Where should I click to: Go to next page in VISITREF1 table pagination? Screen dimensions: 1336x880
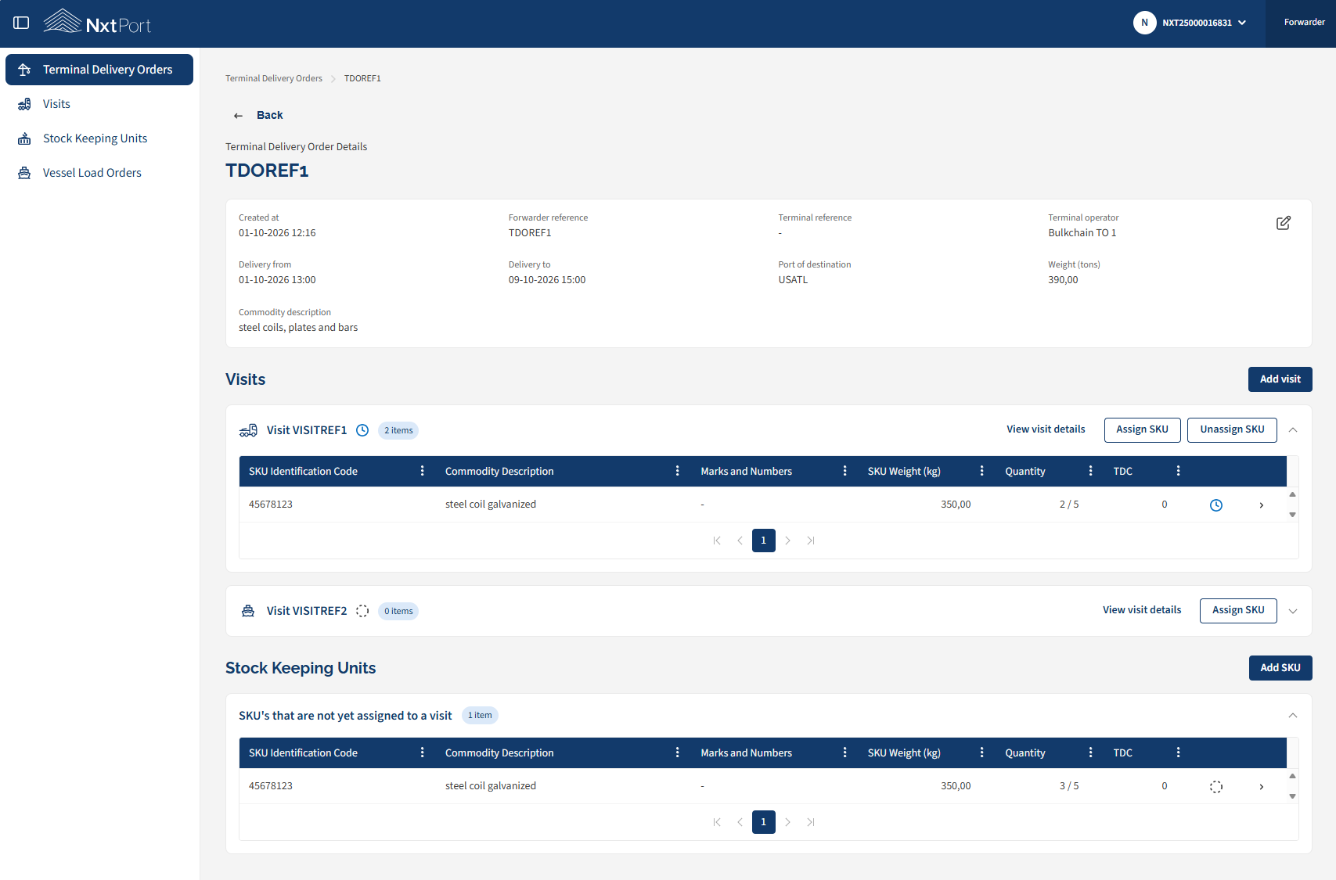pyautogui.click(x=787, y=541)
